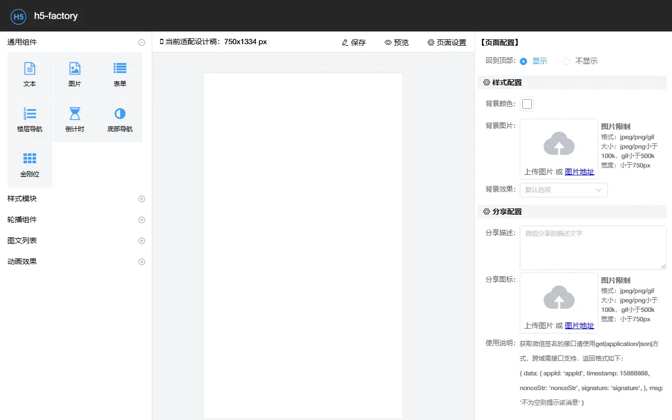The image size is (672, 420).
Task: Select the 图片 image component icon
Action: tap(75, 68)
